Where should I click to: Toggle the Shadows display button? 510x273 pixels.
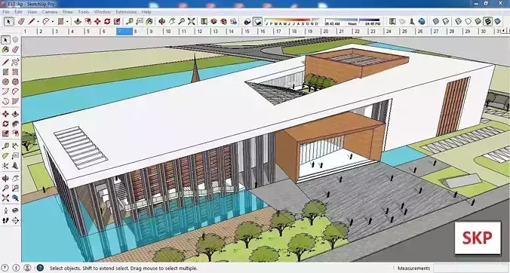(257, 21)
